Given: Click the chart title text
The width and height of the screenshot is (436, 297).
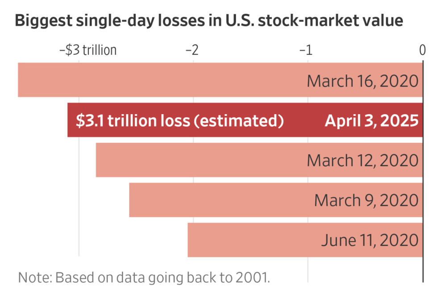Looking at the screenshot, I should coord(209,21).
